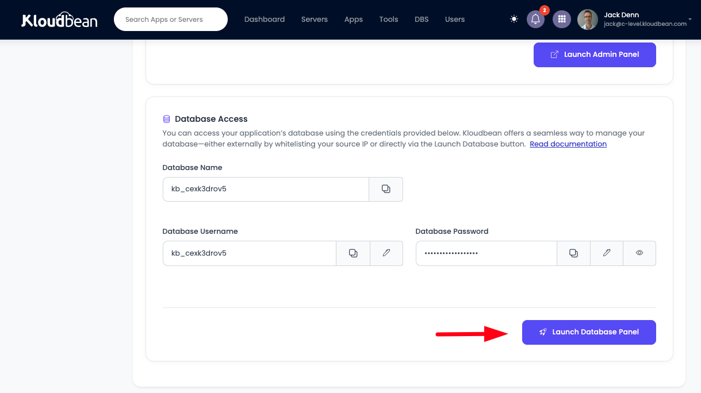The image size is (701, 393).
Task: Copy the database username
Action: [x=353, y=253]
